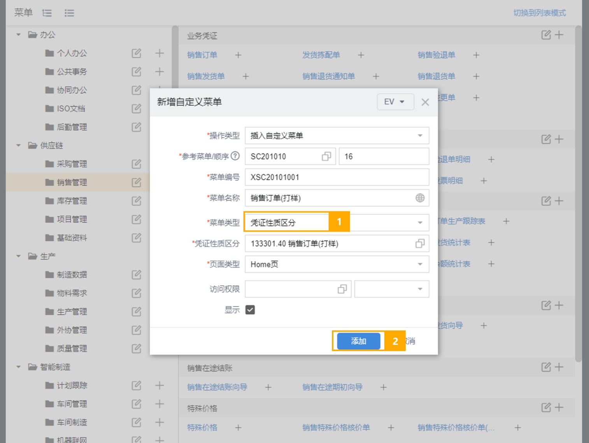The height and width of the screenshot is (443, 589).
Task: Open lookup icon in 访问权限 field
Action: (x=342, y=289)
